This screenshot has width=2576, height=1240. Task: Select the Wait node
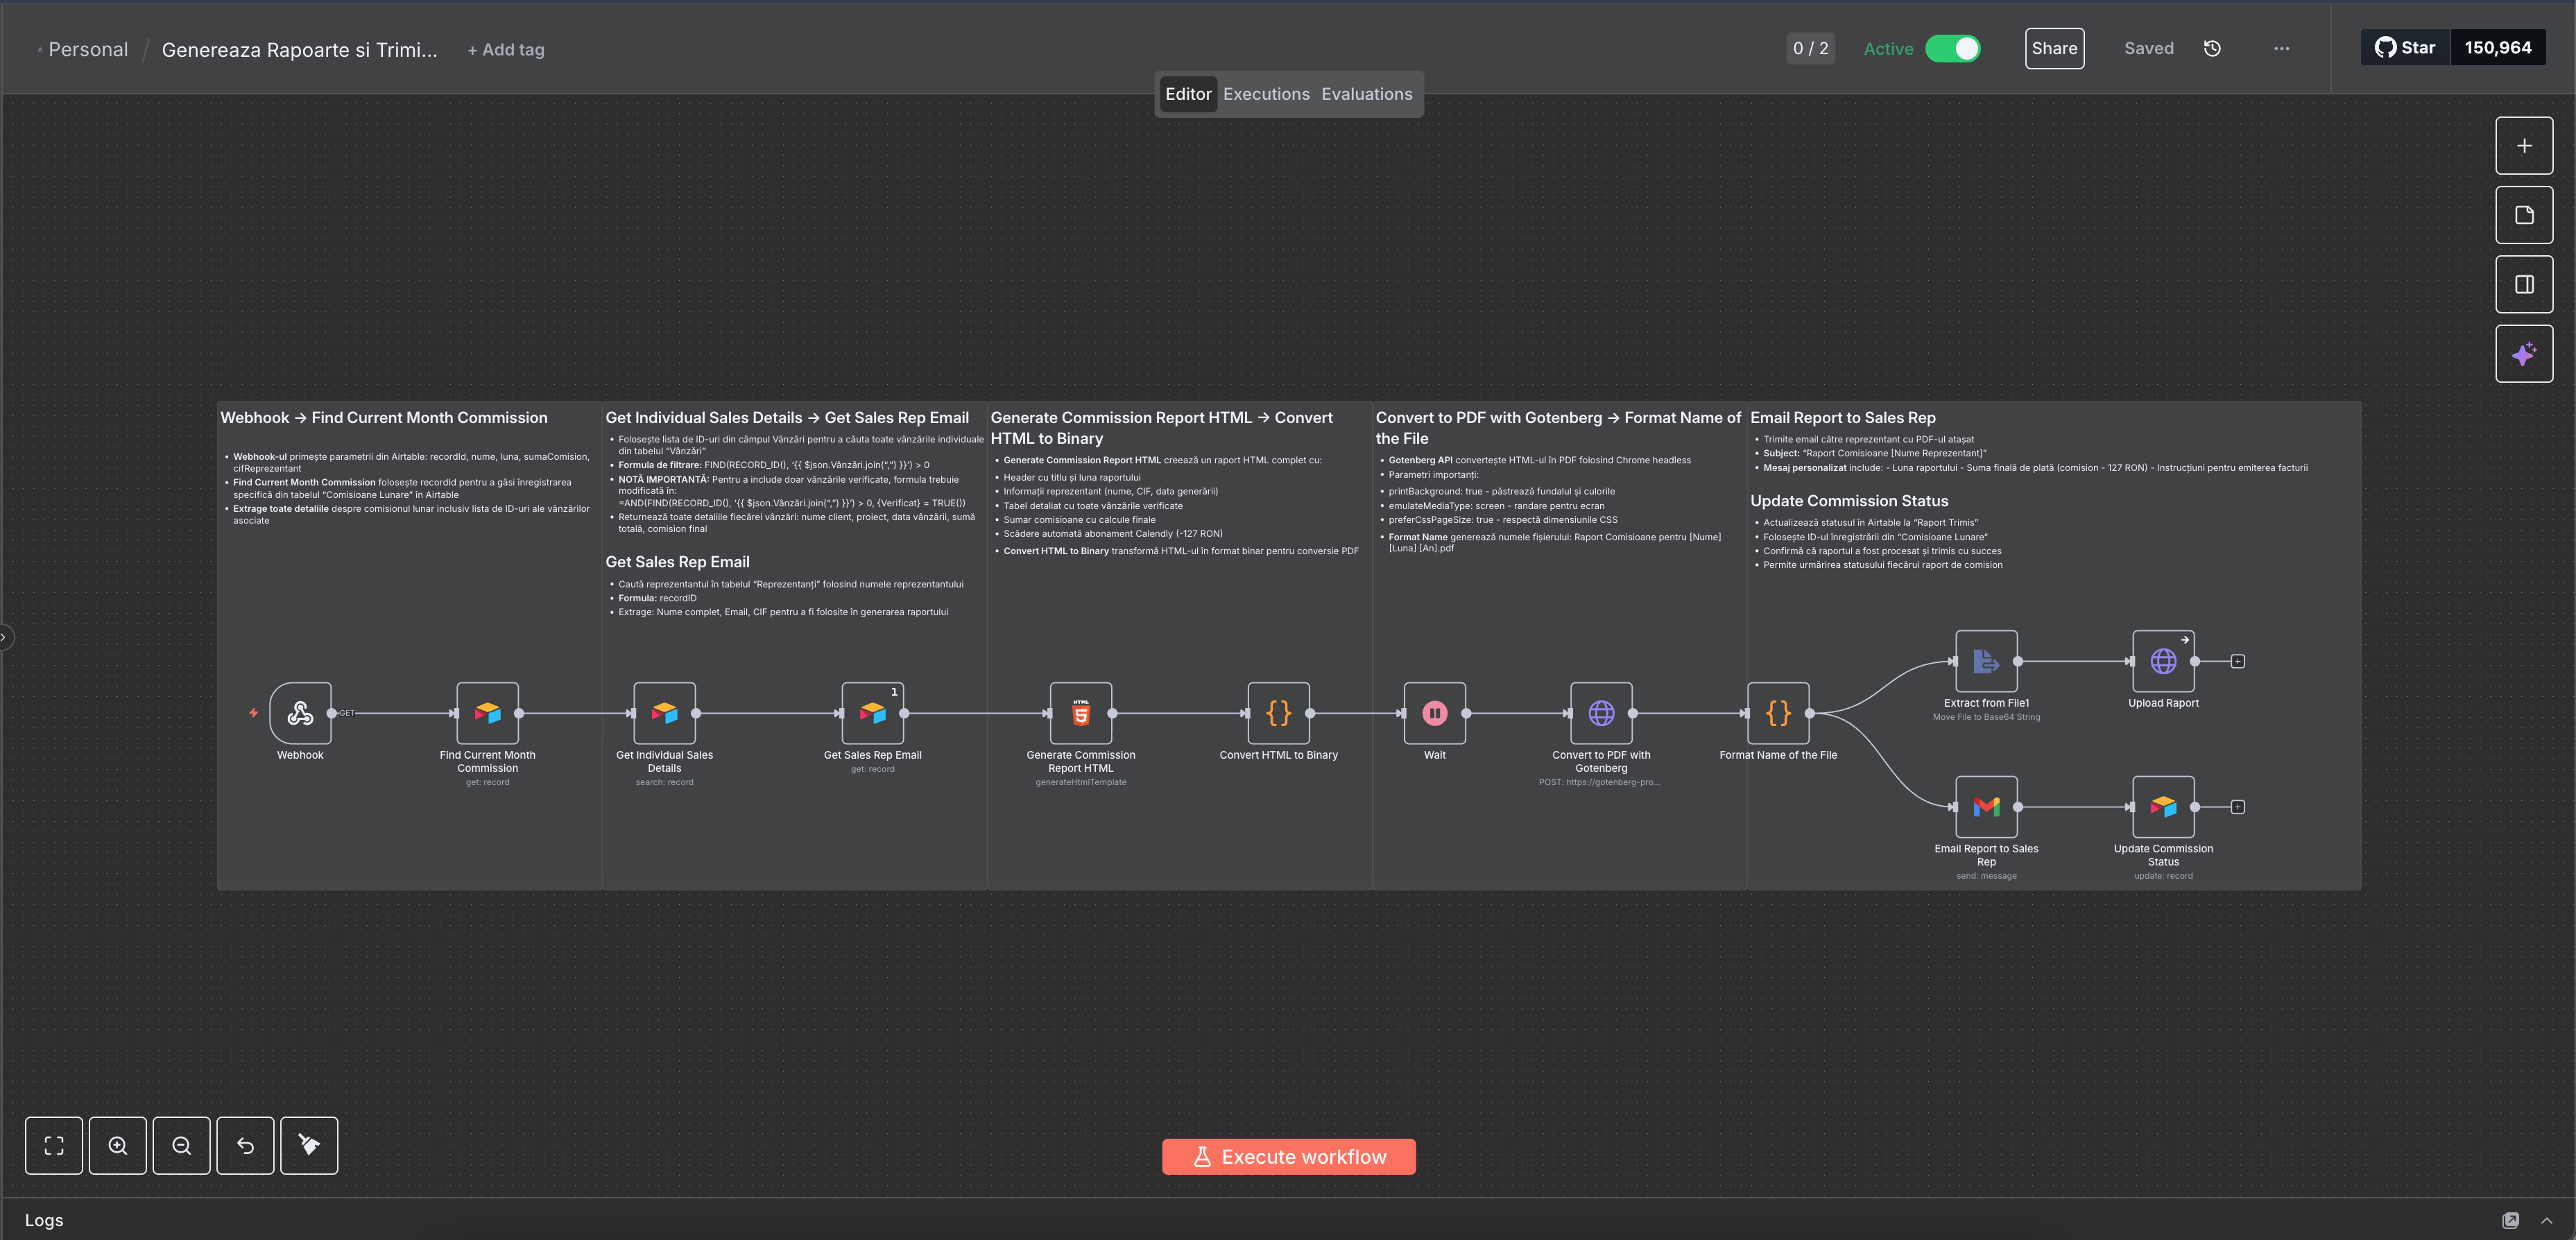(x=1434, y=713)
